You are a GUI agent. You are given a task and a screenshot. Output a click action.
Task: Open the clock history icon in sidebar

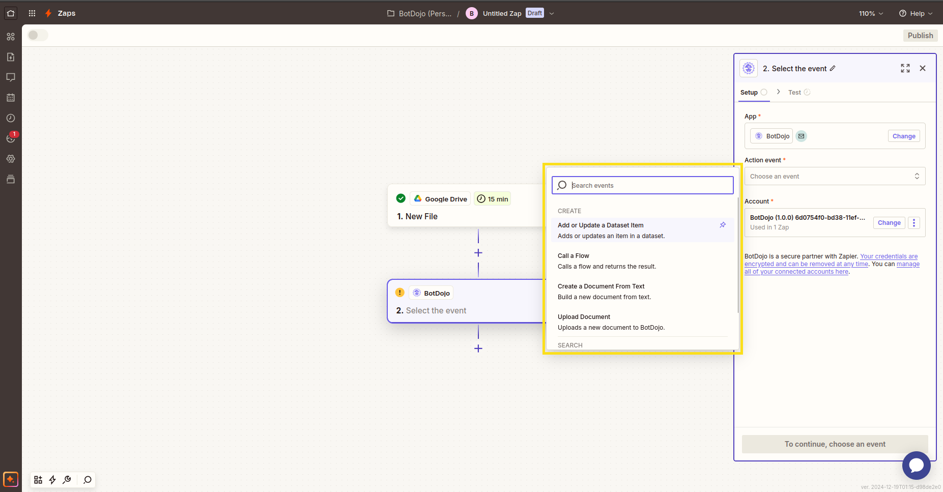(11, 118)
